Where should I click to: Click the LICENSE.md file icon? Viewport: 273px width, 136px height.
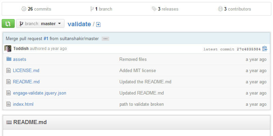(x=9, y=70)
